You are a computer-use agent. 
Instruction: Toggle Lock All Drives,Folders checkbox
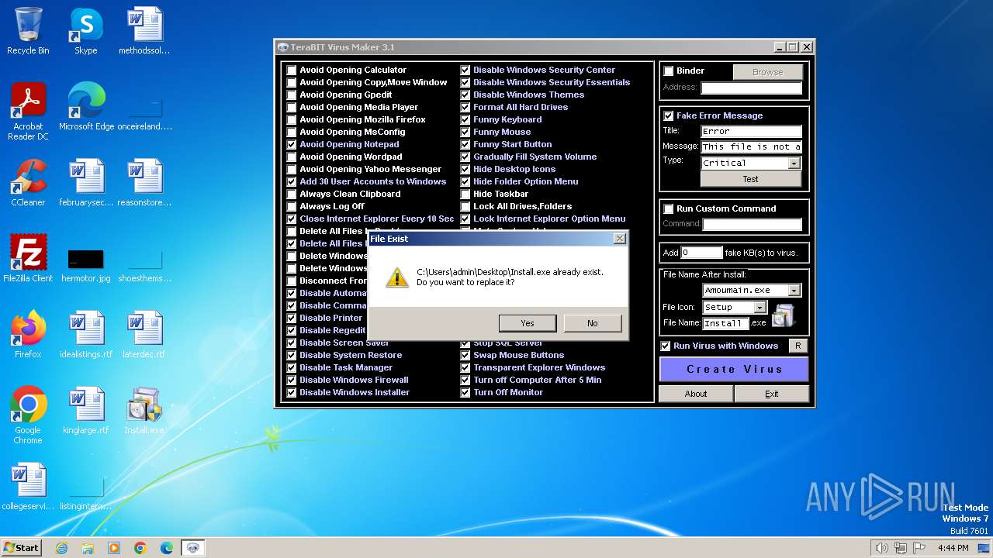click(x=465, y=206)
